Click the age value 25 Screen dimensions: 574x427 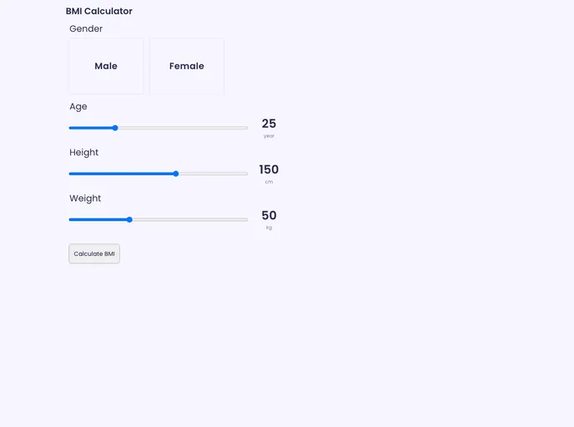click(x=269, y=123)
